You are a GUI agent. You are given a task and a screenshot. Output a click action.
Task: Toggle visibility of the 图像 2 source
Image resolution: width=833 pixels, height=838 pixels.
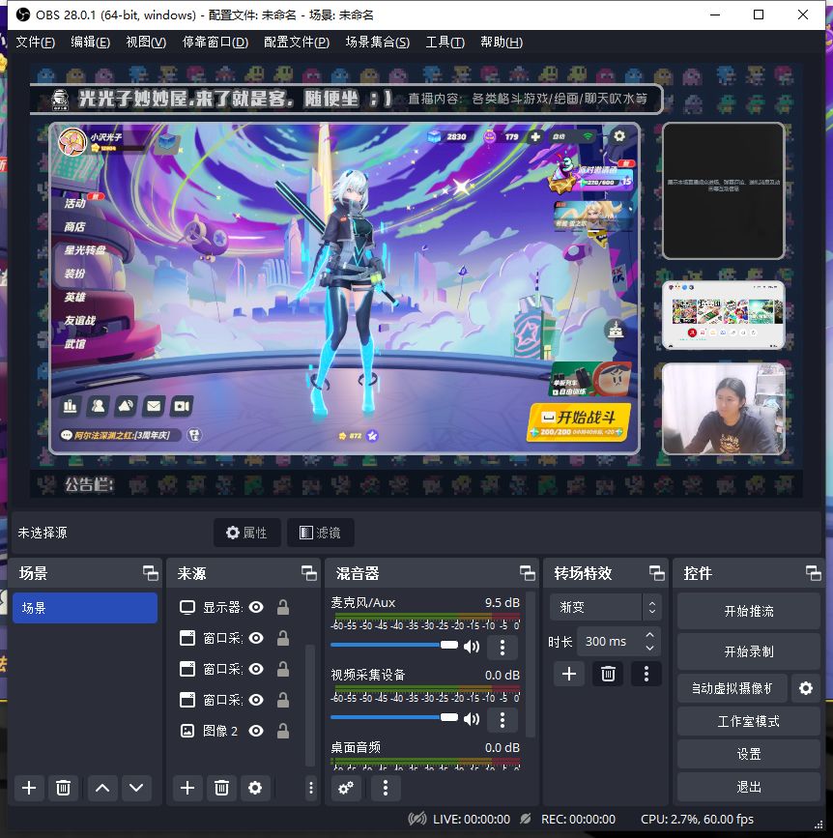point(256,731)
